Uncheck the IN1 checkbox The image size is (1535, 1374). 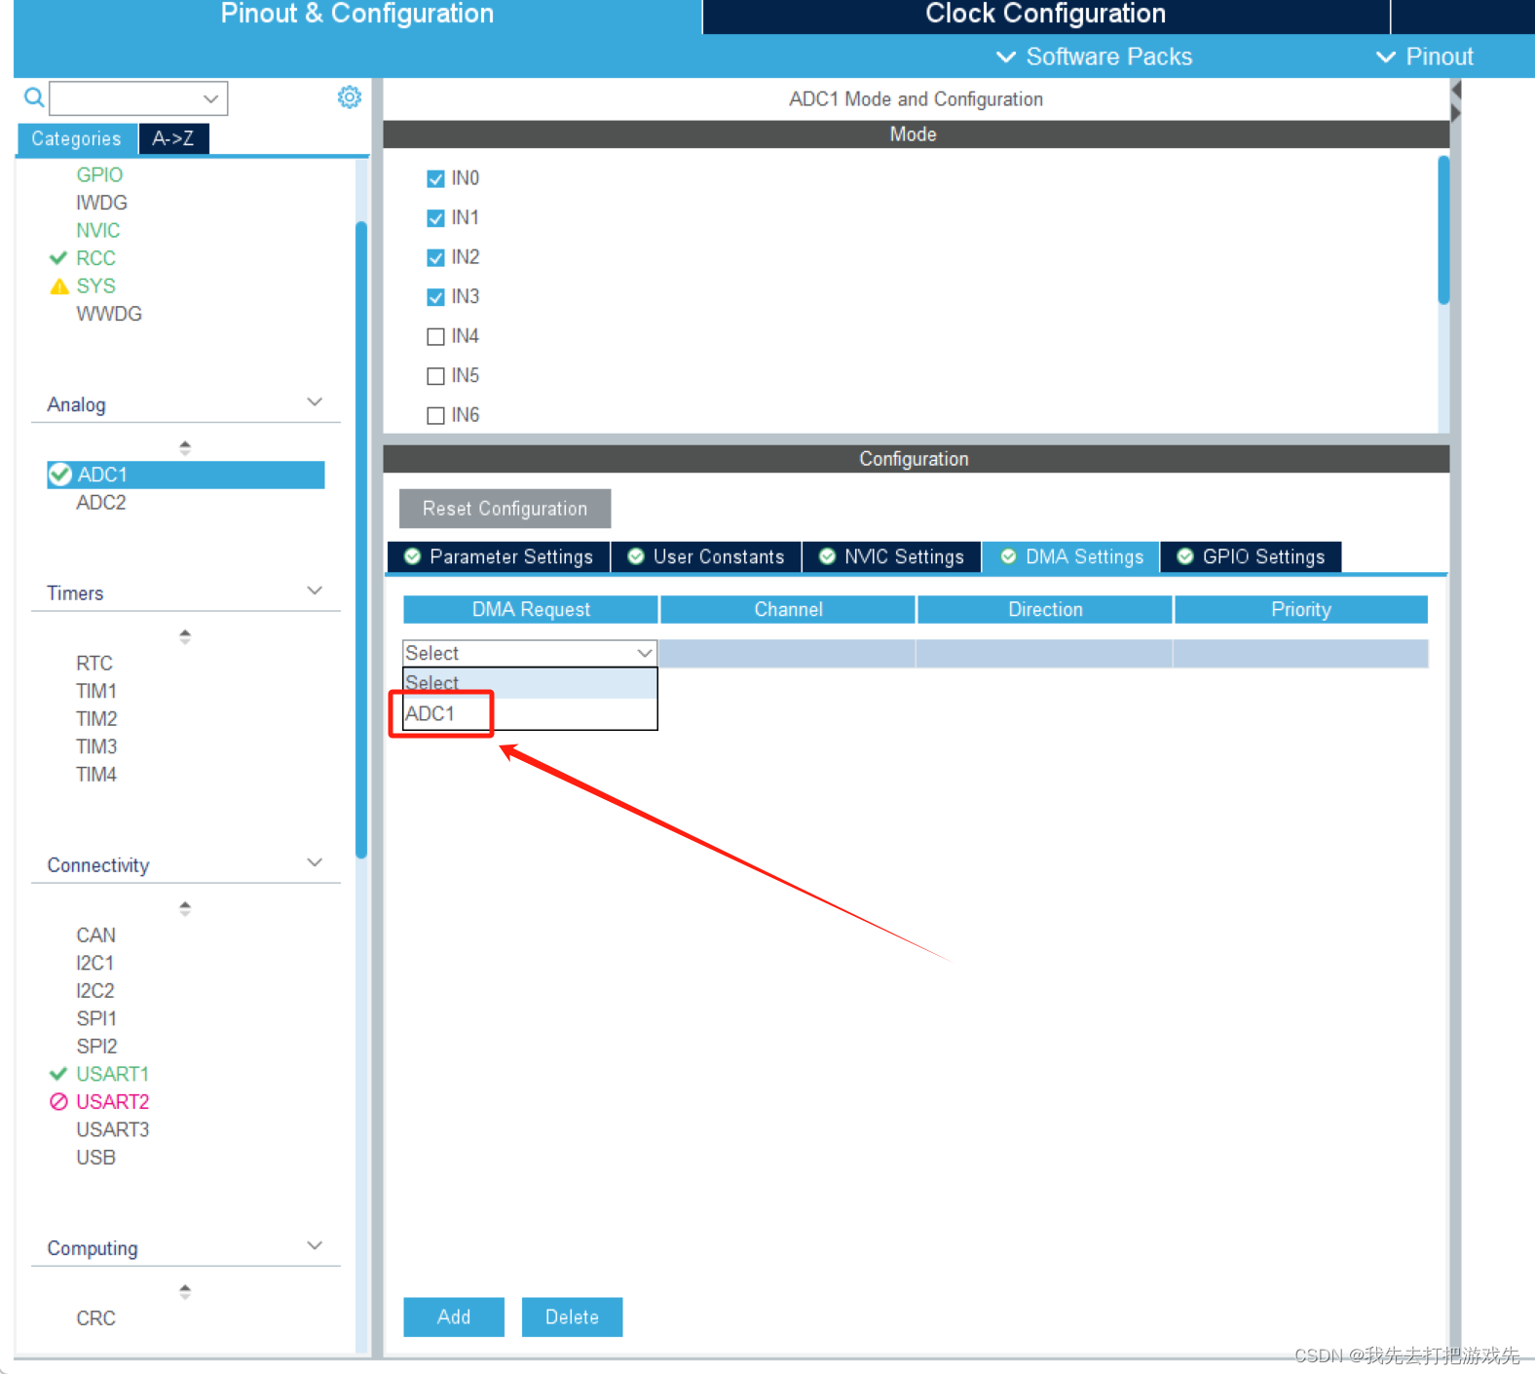pyautogui.click(x=435, y=218)
